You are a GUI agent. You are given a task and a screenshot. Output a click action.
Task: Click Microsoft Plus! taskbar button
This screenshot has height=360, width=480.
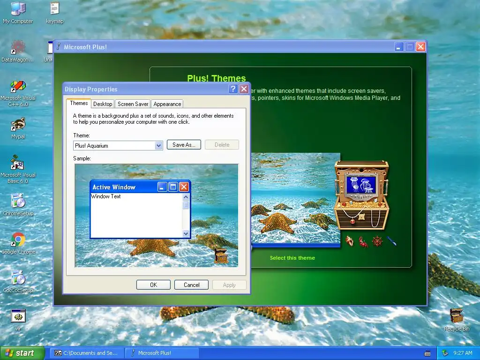tap(162, 353)
